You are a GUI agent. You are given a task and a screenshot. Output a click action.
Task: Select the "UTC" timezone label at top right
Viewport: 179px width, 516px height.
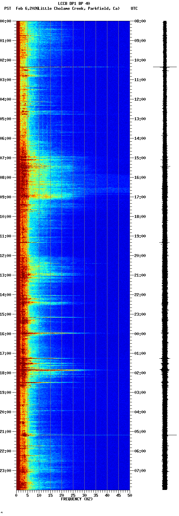[x=134, y=8]
